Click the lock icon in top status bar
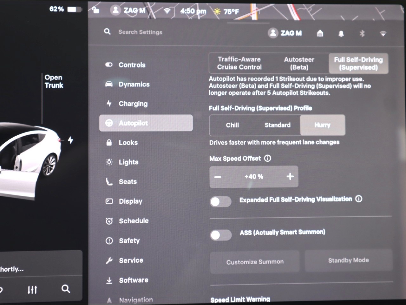The image size is (406, 305). click(95, 10)
